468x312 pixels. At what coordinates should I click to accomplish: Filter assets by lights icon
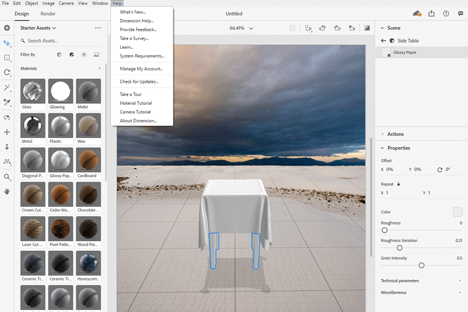pos(84,55)
